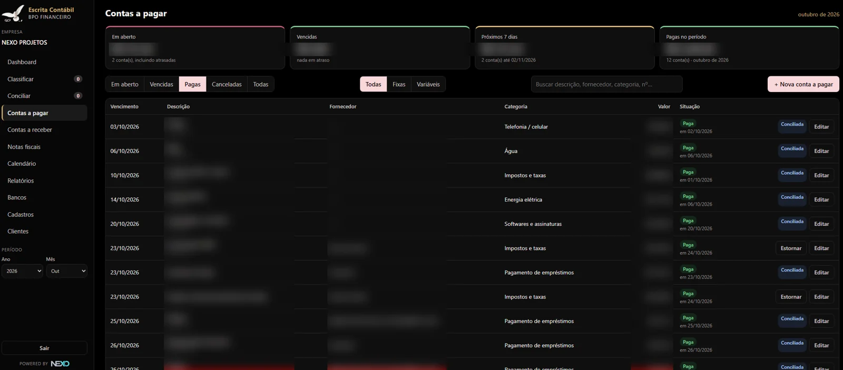Switch to the Canceladas tab
The image size is (843, 370).
[227, 84]
